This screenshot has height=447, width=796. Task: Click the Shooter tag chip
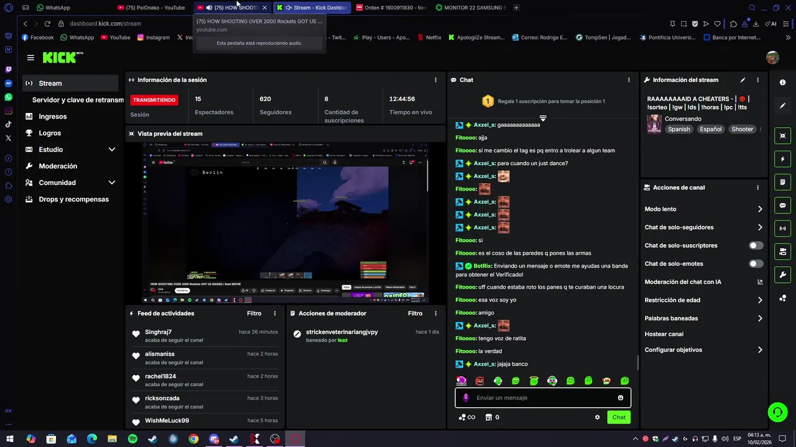[742, 129]
